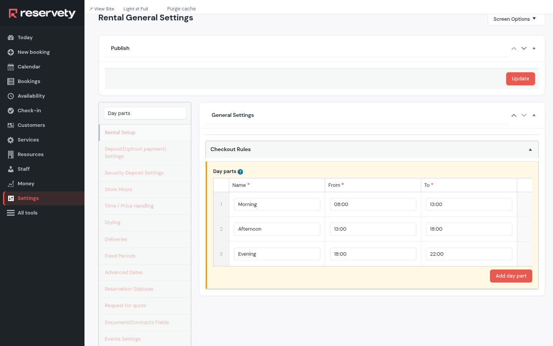The width and height of the screenshot is (553, 346).
Task: Move the Publish panel up
Action: coord(514,48)
